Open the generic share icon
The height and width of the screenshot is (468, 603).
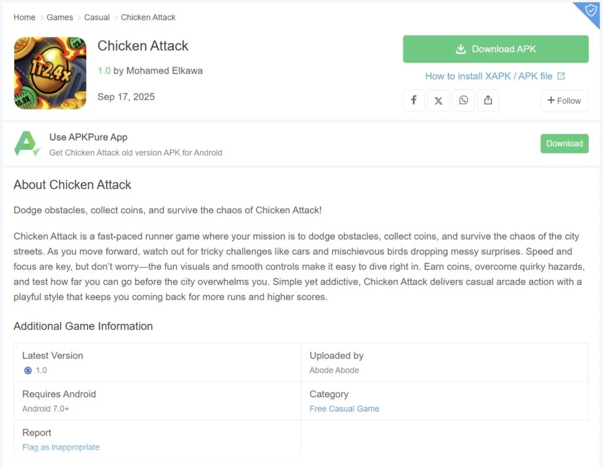coord(488,100)
